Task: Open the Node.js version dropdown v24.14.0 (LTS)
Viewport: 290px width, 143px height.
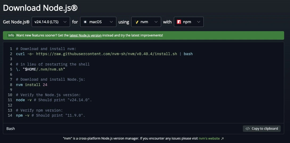Action: [x=51, y=22]
